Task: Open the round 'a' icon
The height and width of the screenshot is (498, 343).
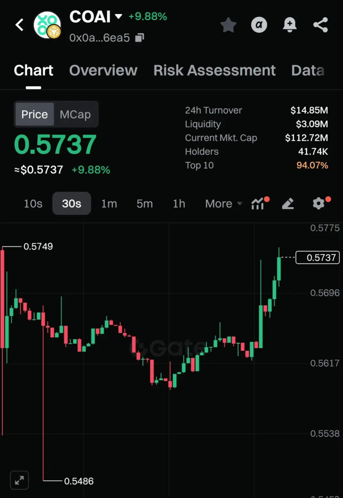Action: (259, 25)
